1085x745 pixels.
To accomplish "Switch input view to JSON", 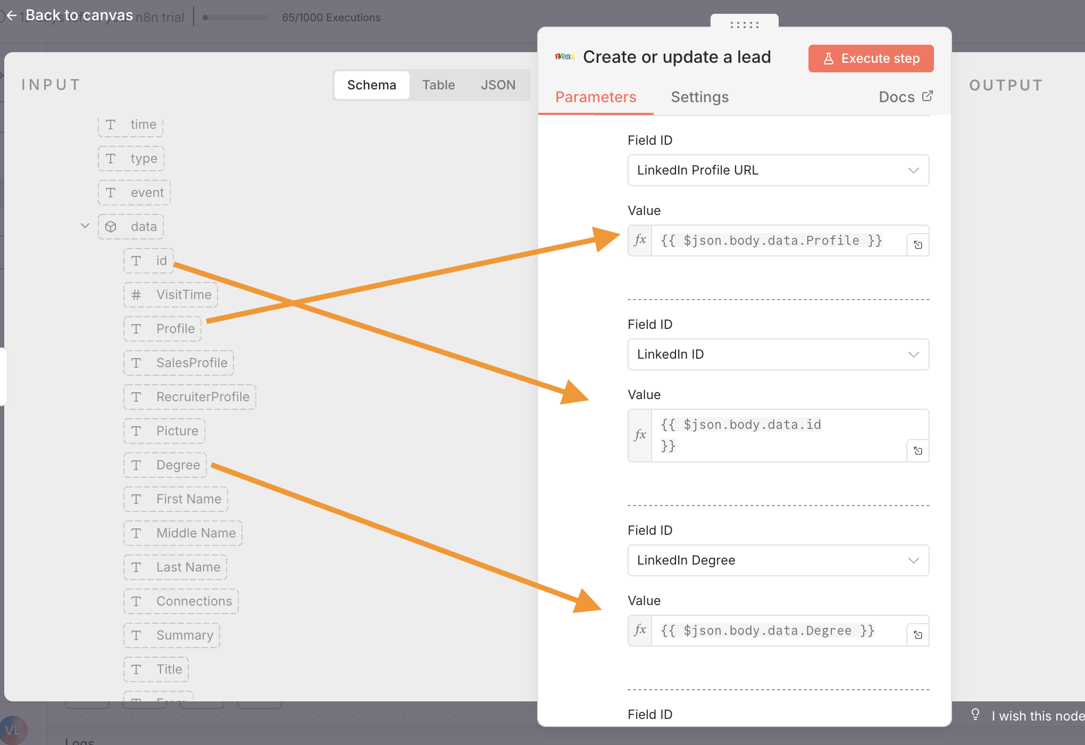I will click(498, 85).
